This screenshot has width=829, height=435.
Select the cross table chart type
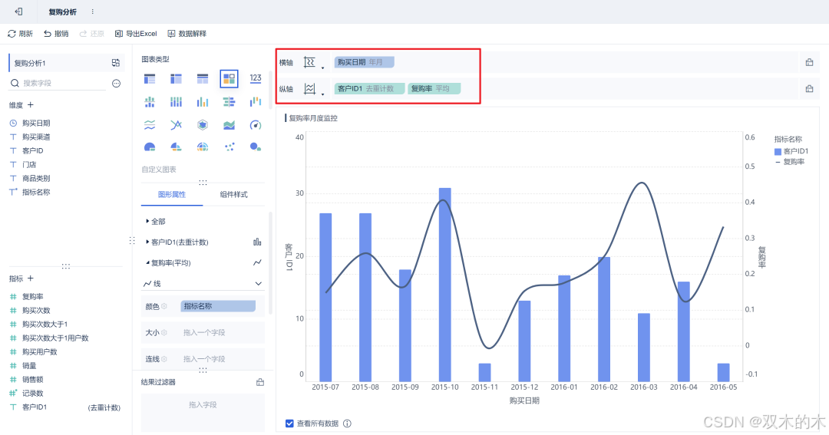pyautogui.click(x=176, y=79)
